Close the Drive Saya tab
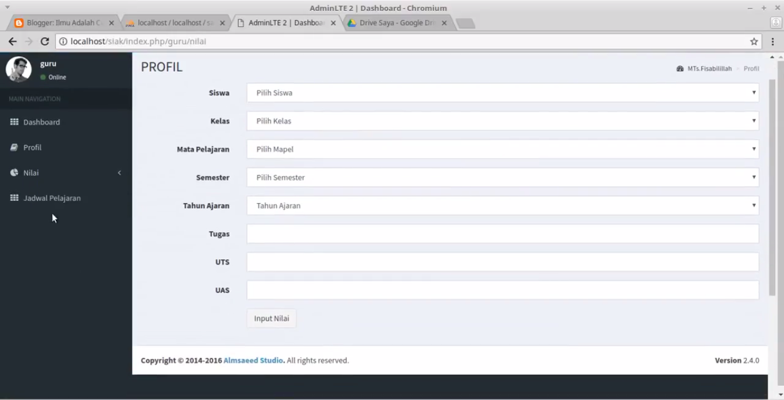Viewport: 784px width, 400px height. pyautogui.click(x=444, y=23)
